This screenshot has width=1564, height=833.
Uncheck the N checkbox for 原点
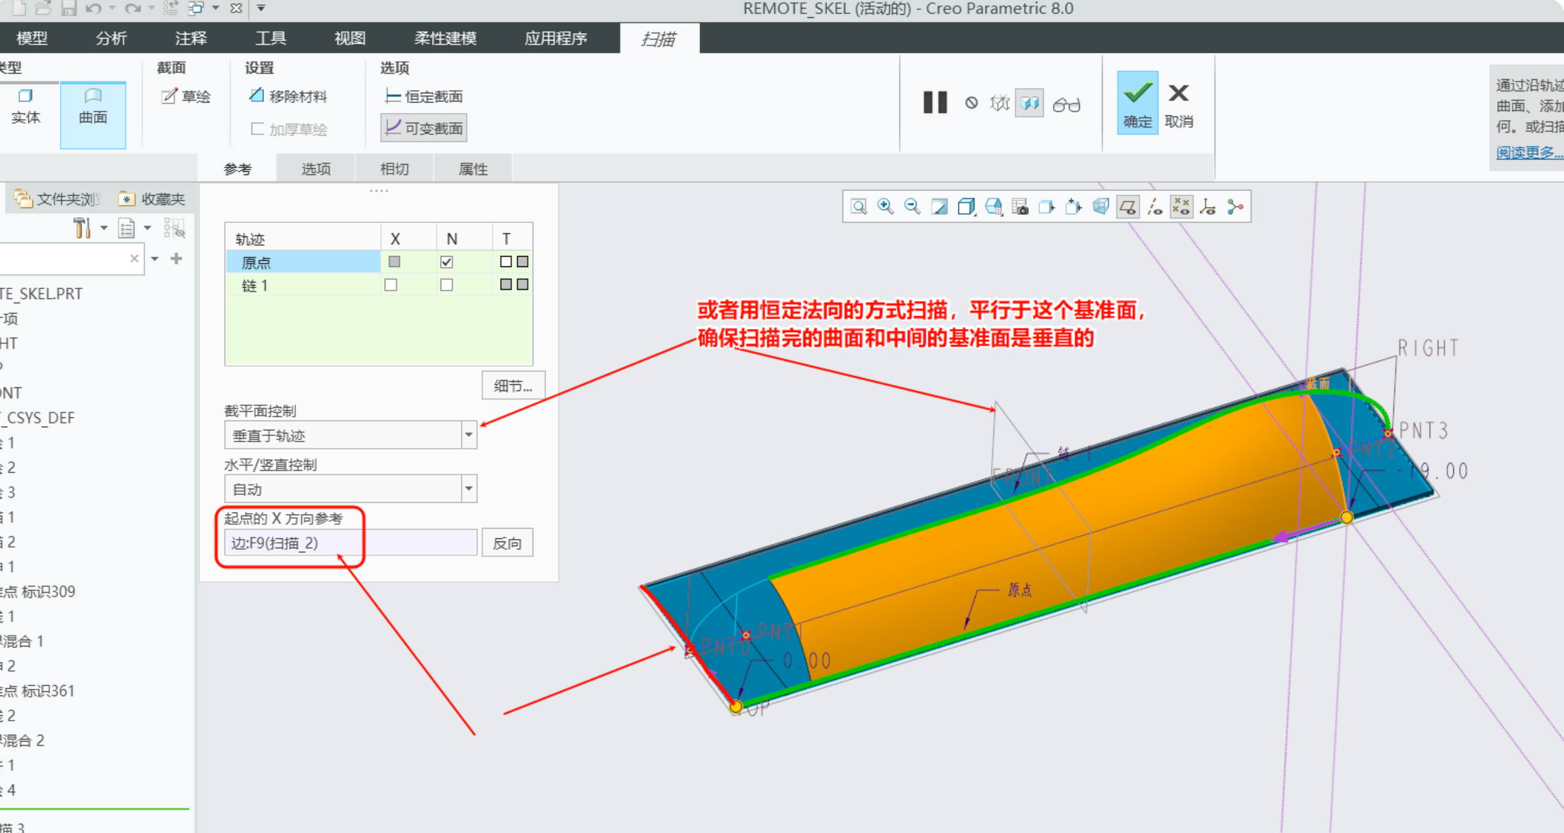447,262
